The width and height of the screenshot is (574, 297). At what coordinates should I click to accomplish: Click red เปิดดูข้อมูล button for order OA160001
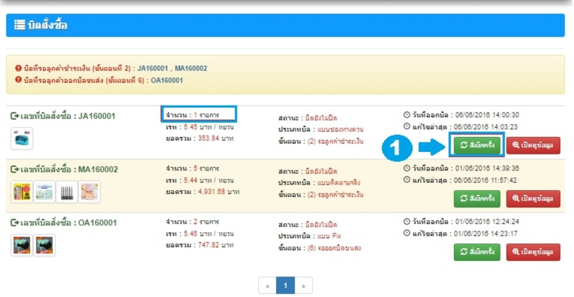[533, 252]
